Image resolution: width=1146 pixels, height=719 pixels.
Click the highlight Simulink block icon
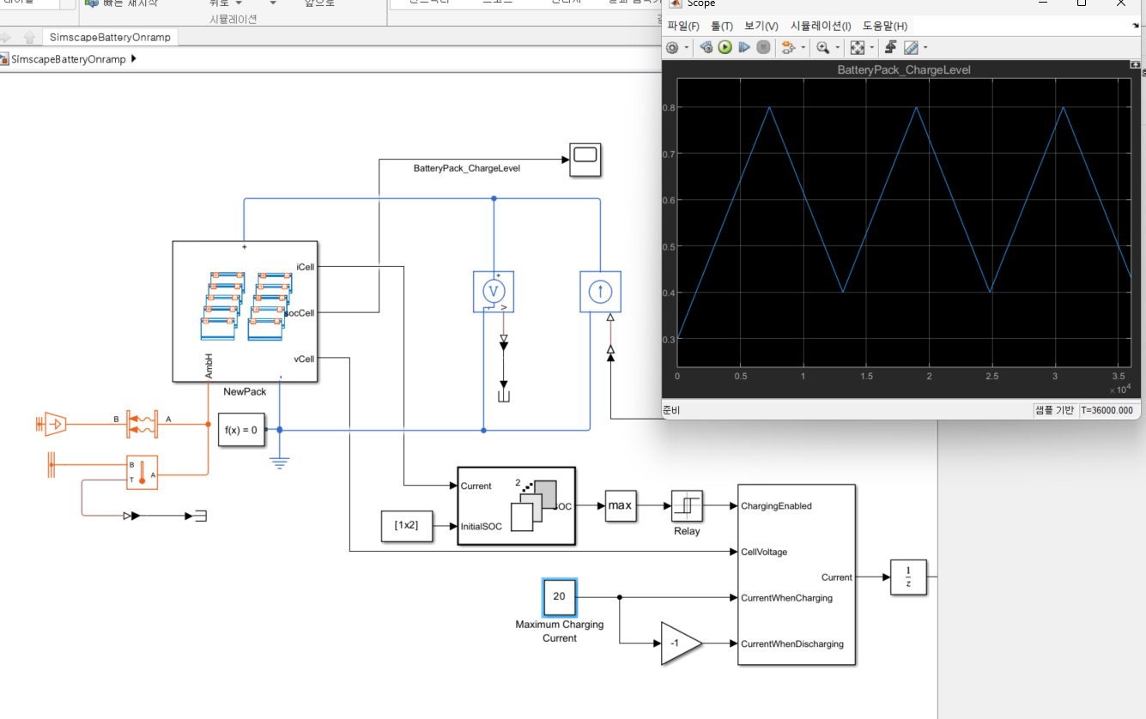(x=788, y=47)
